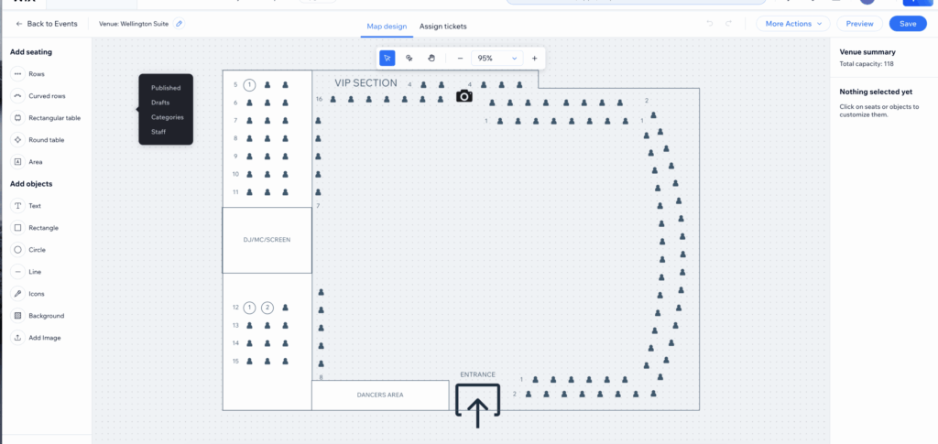Open the 95% zoom level dropdown
The image size is (938, 444).
[x=496, y=58]
